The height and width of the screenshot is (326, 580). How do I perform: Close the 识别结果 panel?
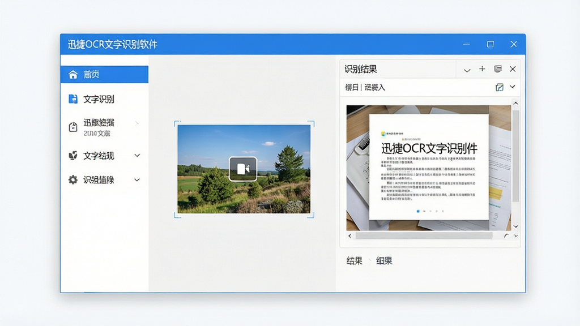coord(513,68)
